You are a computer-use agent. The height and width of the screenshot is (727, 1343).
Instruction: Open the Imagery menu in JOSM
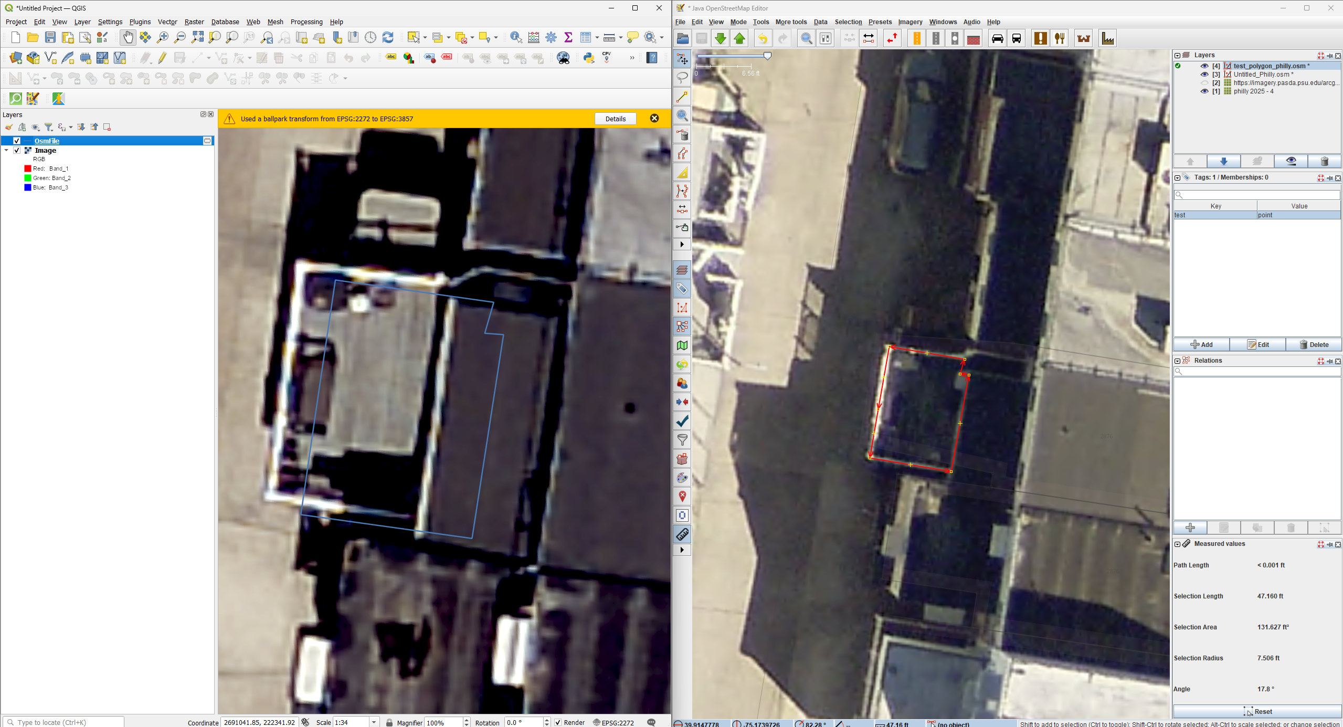910,22
